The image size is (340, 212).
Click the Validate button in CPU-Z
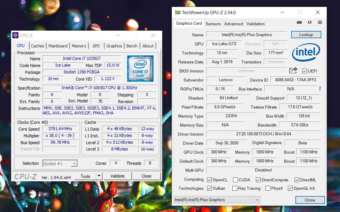click(x=118, y=176)
